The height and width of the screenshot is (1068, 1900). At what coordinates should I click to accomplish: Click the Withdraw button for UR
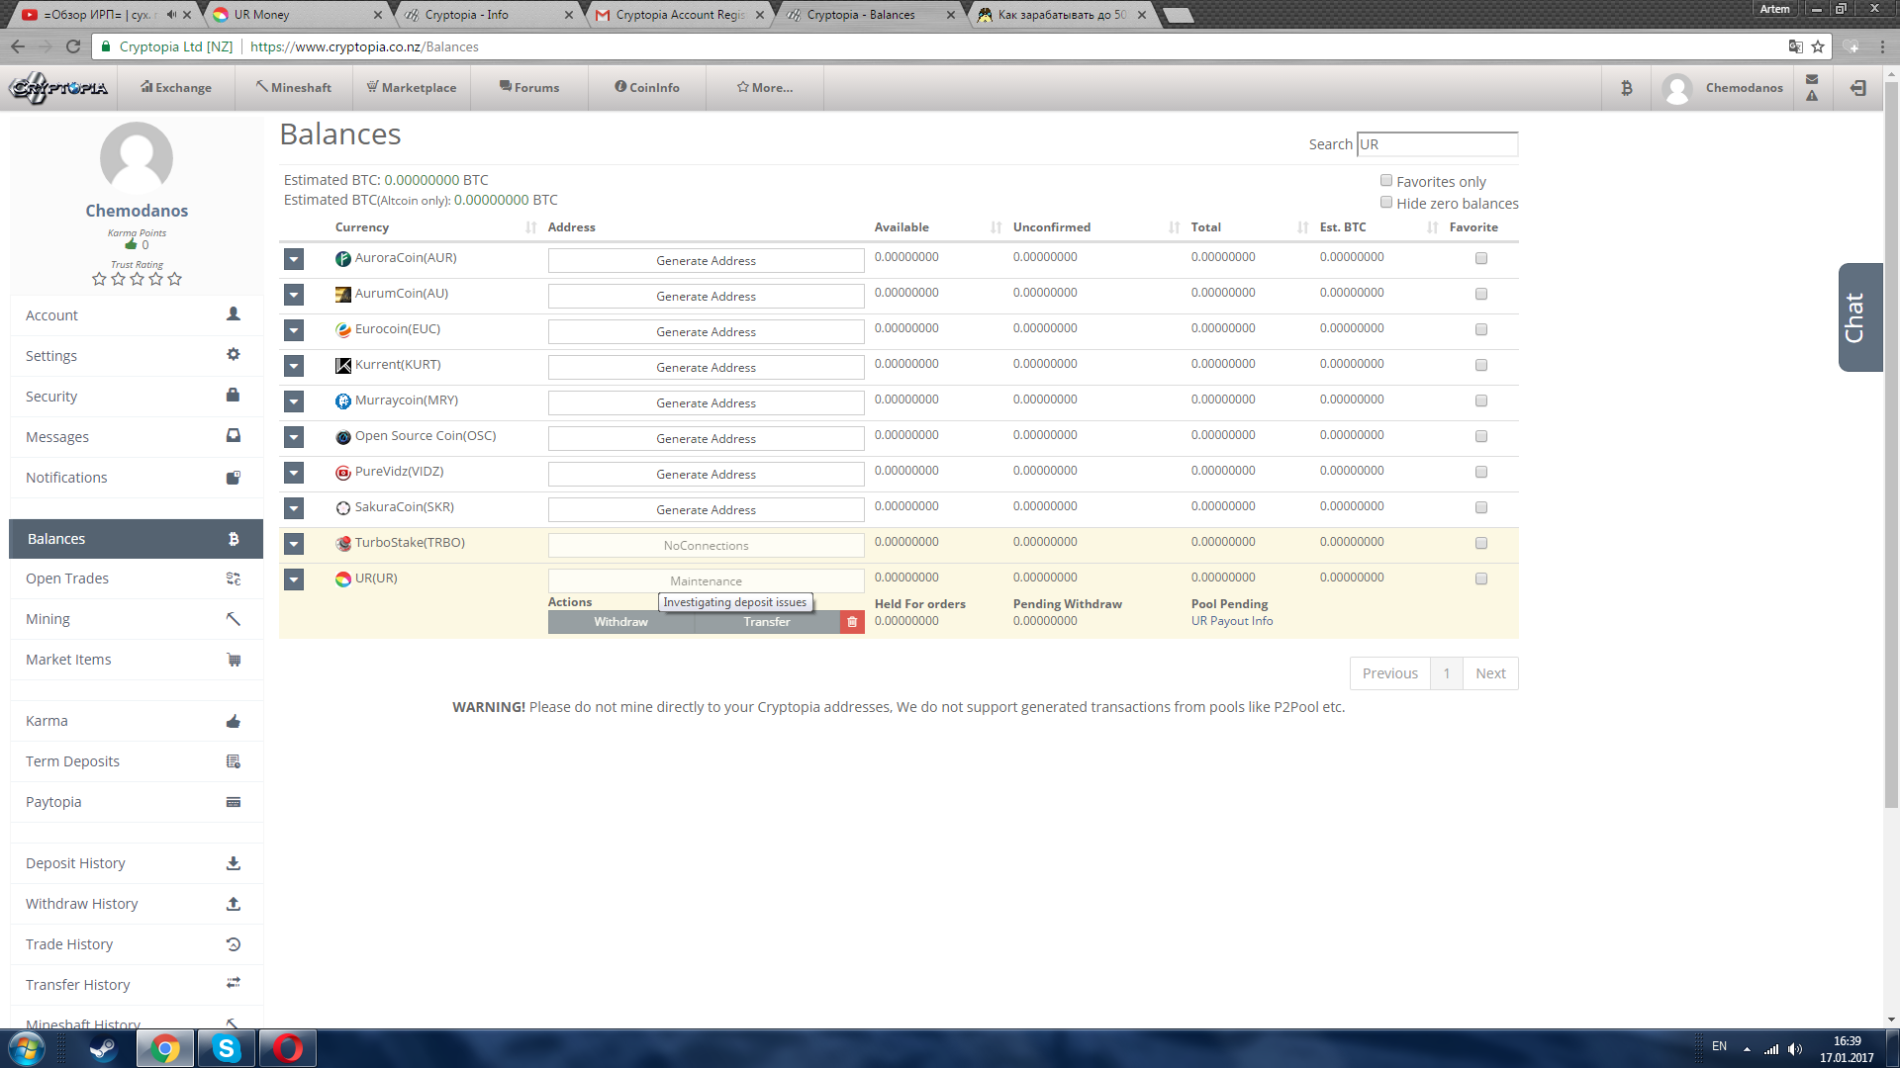tap(621, 622)
